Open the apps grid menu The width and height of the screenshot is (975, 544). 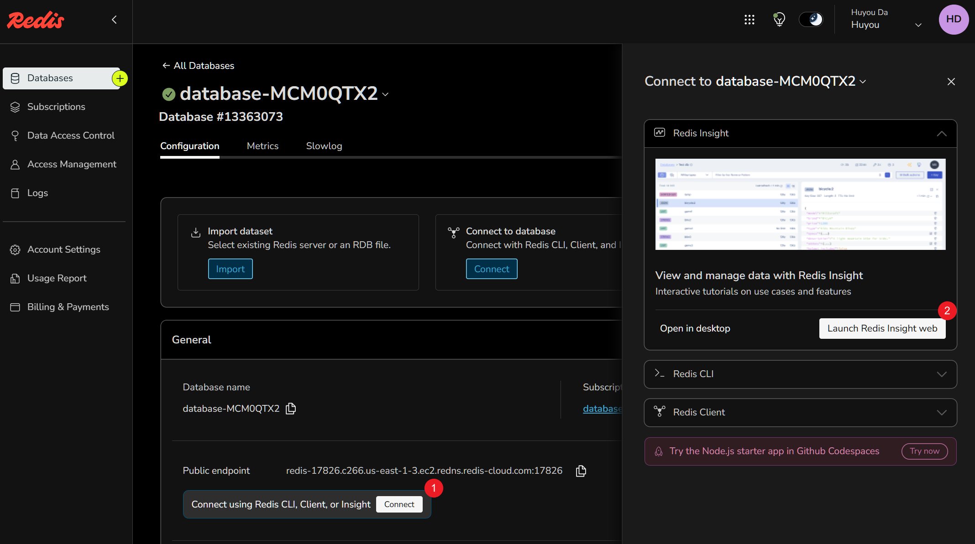(749, 20)
